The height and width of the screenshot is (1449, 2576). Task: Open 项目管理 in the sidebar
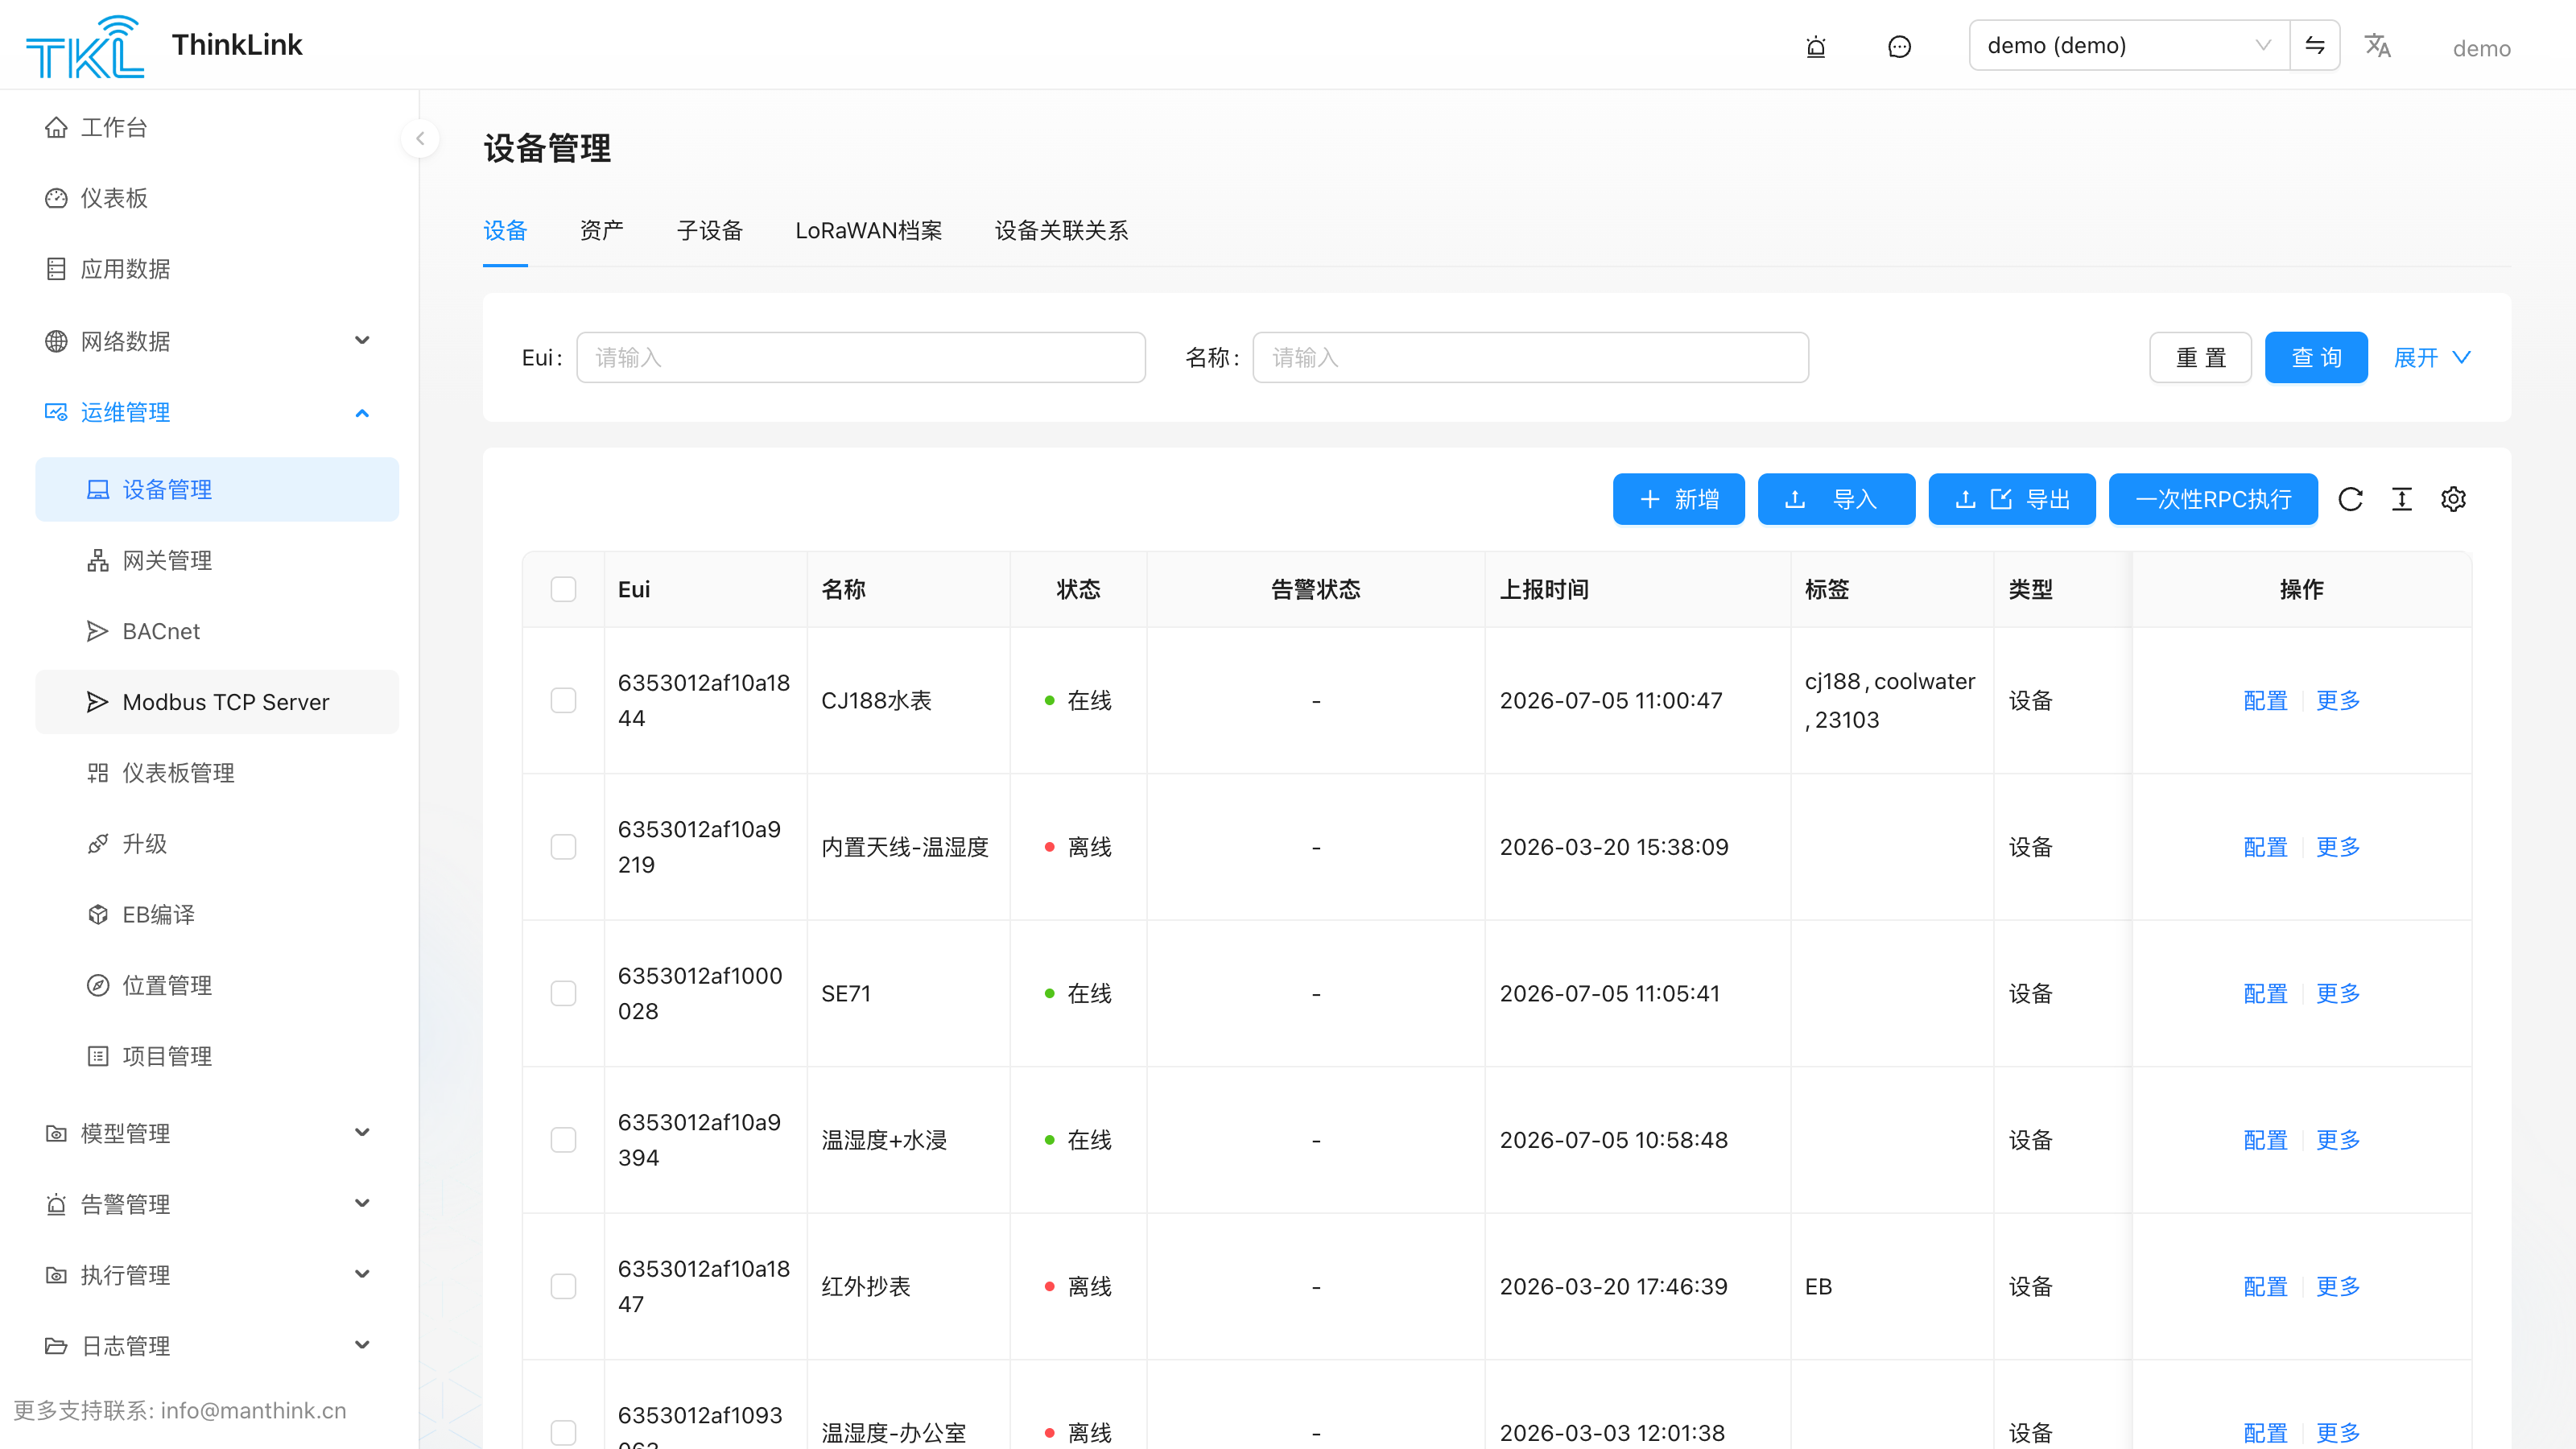tap(217, 1056)
